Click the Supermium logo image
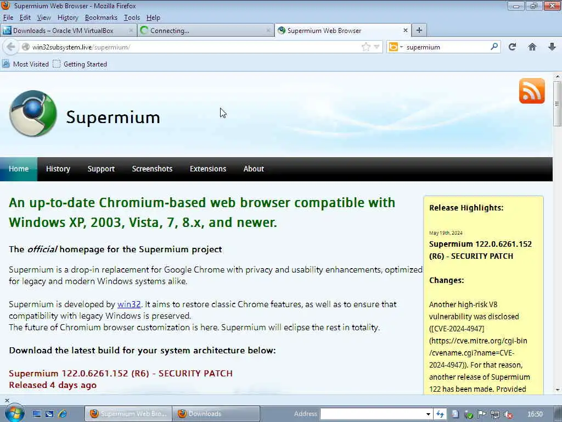The width and height of the screenshot is (562, 422). click(x=33, y=113)
